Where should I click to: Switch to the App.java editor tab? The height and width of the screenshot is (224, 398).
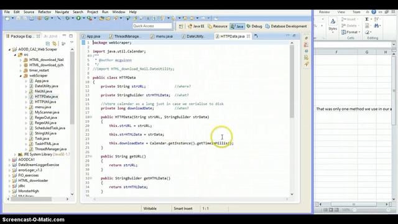coord(91,36)
